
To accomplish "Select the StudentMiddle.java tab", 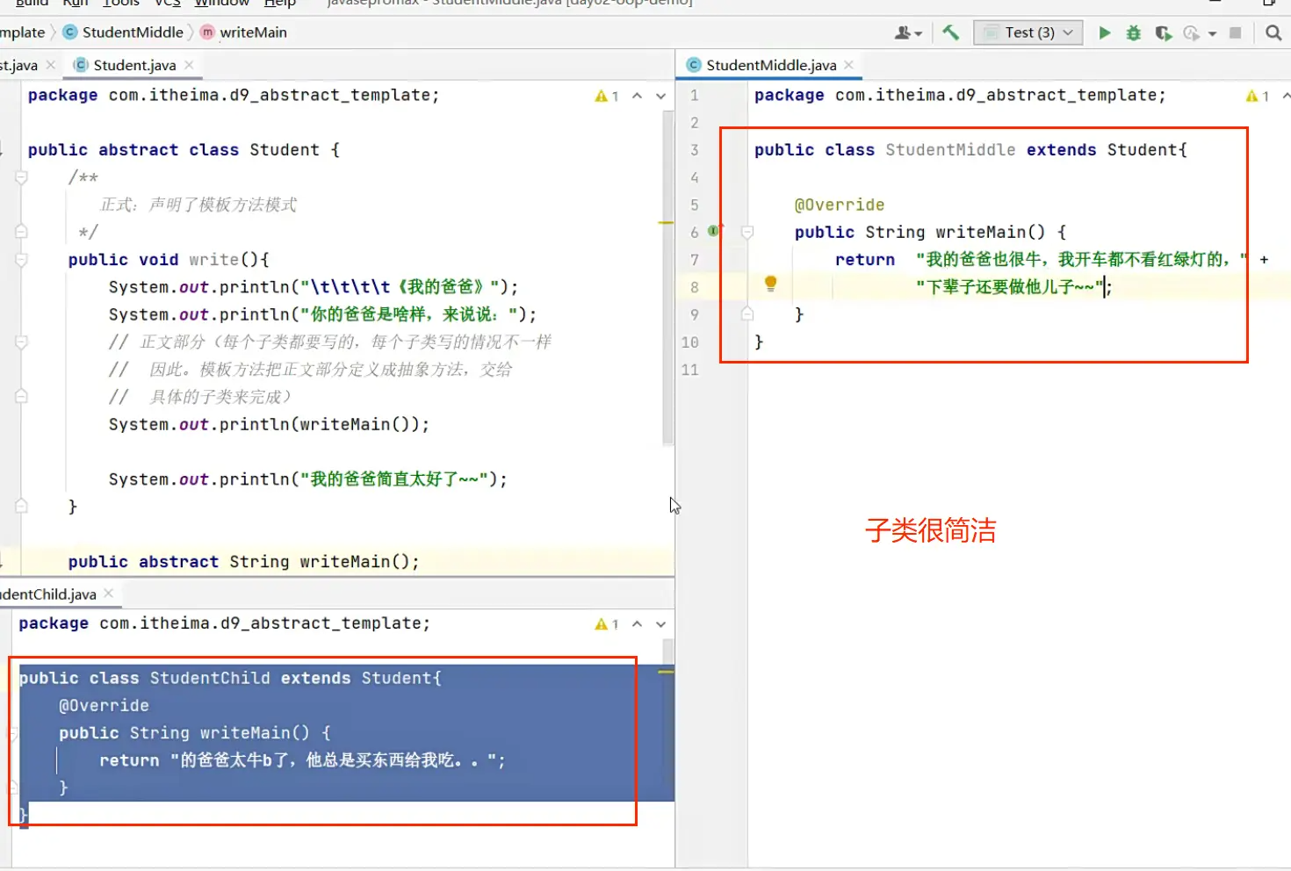I will [771, 65].
